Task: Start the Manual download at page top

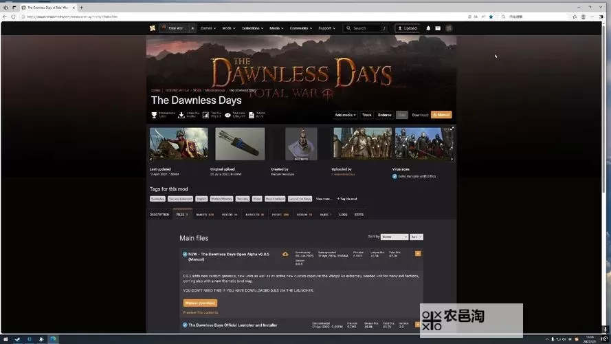Action: click(441, 115)
